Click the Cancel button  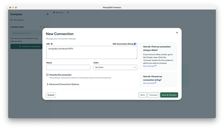click(x=51, y=95)
